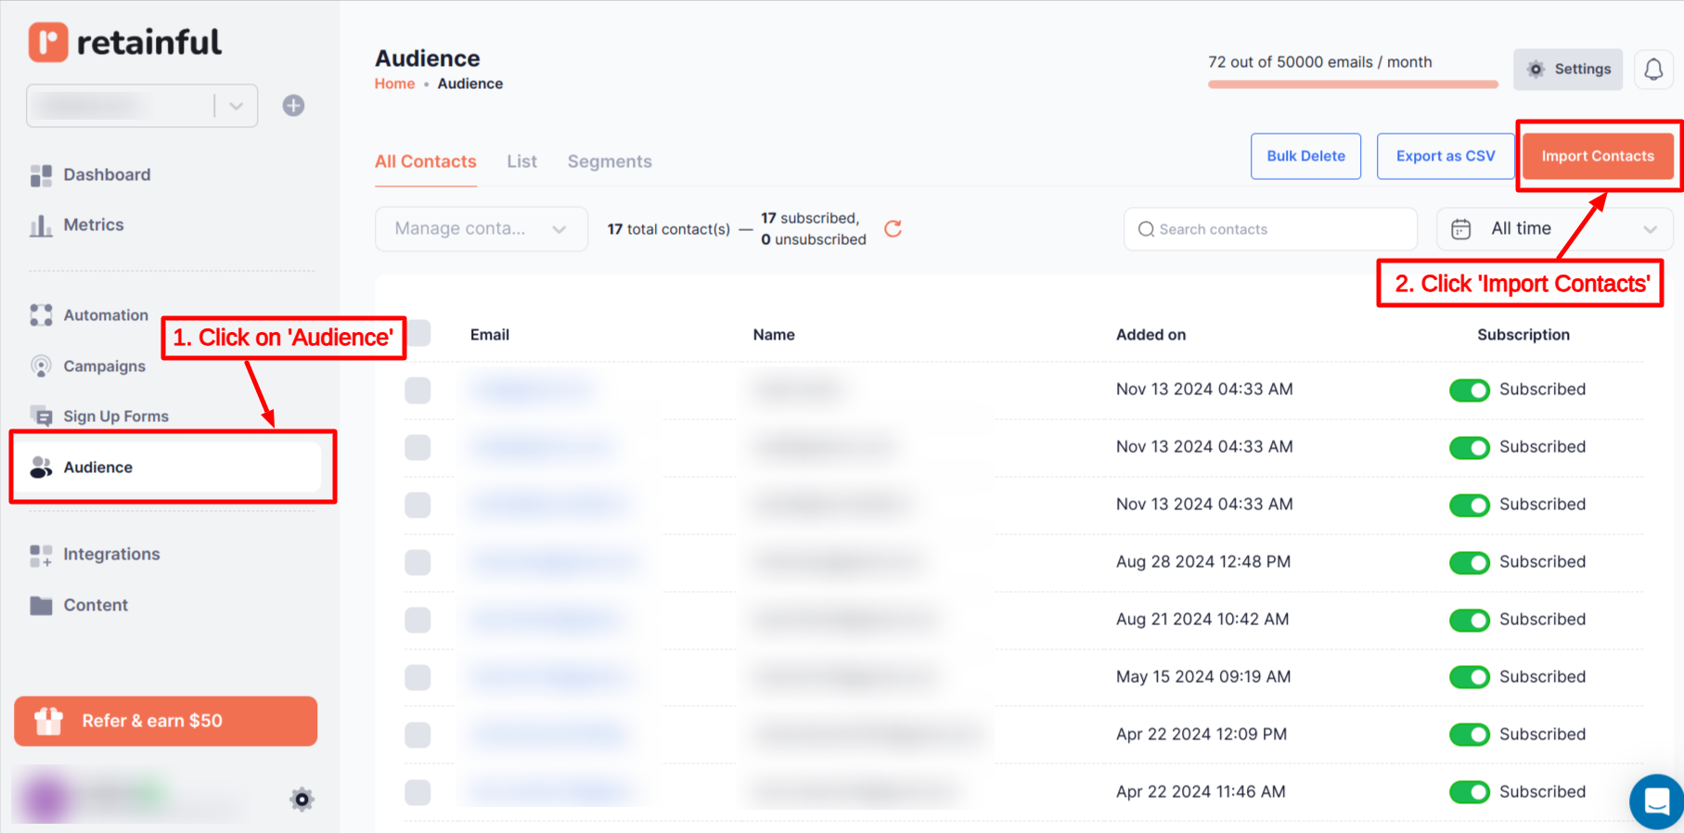The width and height of the screenshot is (1684, 833).
Task: Click the plus icon beside store selector
Action: pos(293,106)
